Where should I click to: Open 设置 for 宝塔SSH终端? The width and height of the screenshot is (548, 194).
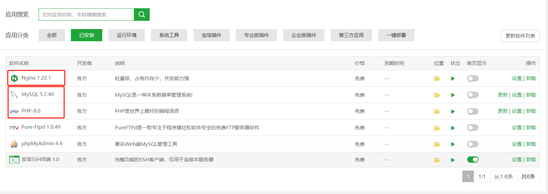517,160
